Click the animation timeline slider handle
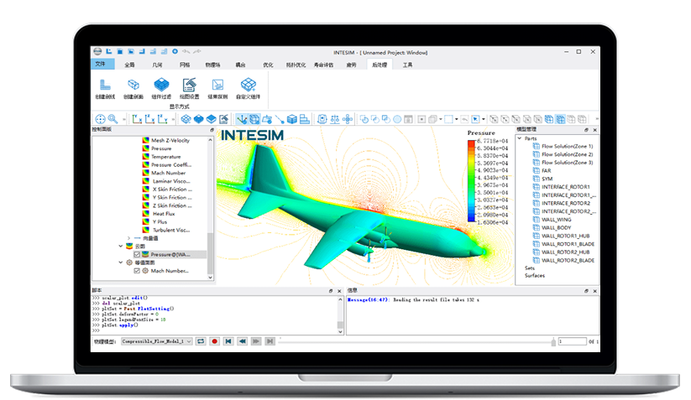 (x=553, y=341)
